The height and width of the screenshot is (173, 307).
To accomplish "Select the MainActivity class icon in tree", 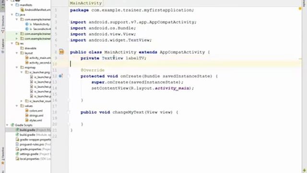I will click(x=27, y=24).
